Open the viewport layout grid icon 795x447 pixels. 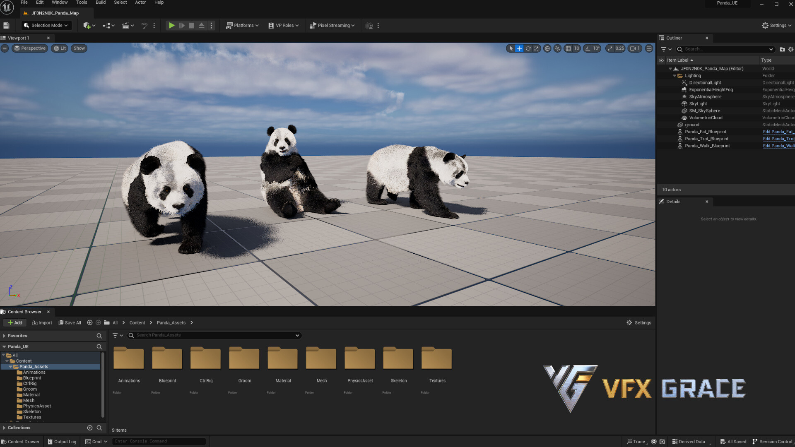[x=649, y=48]
